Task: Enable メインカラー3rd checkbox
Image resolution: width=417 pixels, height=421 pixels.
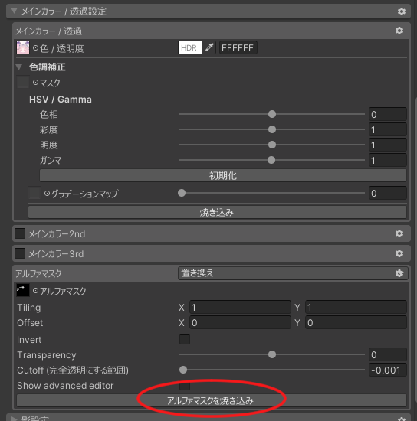Action: coord(20,253)
